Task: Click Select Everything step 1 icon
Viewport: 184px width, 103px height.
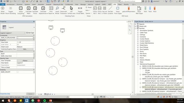Action: (21, 8)
